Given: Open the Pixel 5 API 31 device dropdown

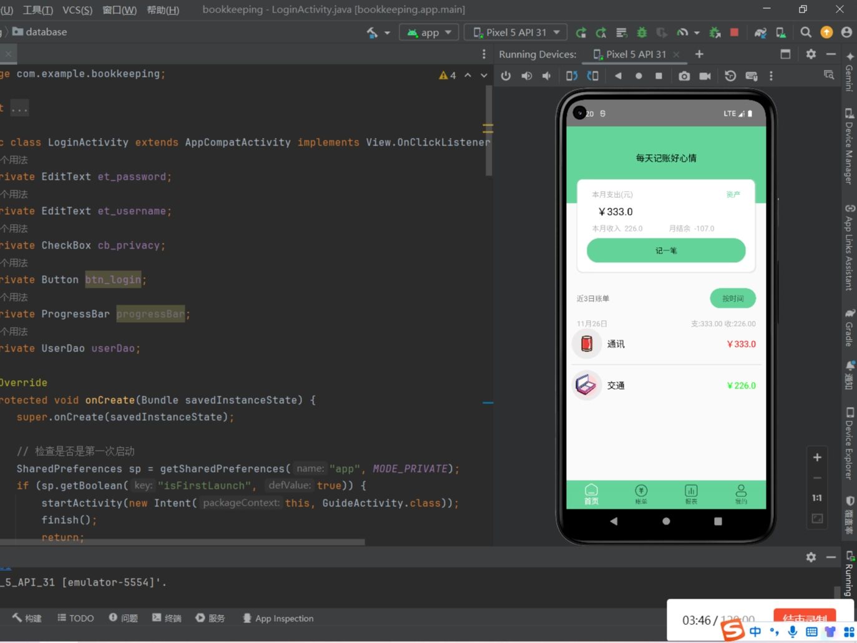Looking at the screenshot, I should [516, 32].
